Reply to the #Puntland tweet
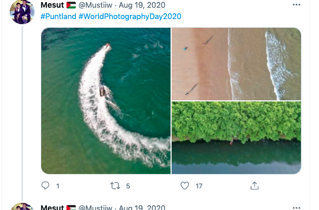The image size is (319, 210). (45, 186)
